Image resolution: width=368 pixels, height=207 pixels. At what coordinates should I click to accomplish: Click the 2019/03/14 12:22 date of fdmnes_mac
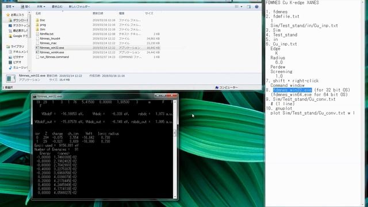point(103,43)
